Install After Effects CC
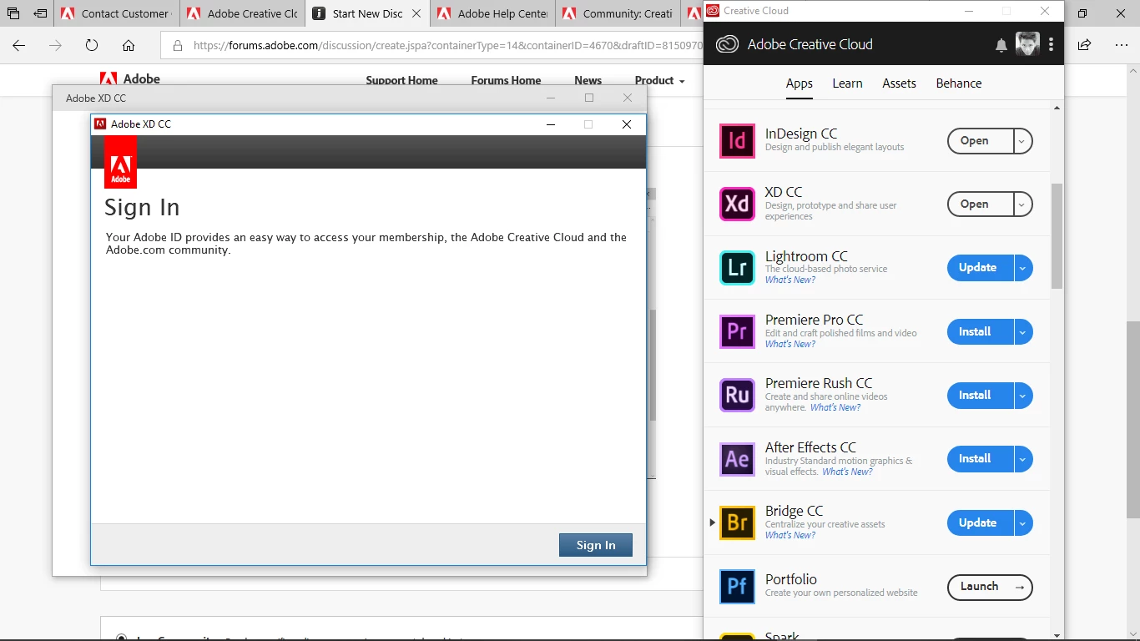Screen dimensions: 1140x641 click(x=981, y=459)
